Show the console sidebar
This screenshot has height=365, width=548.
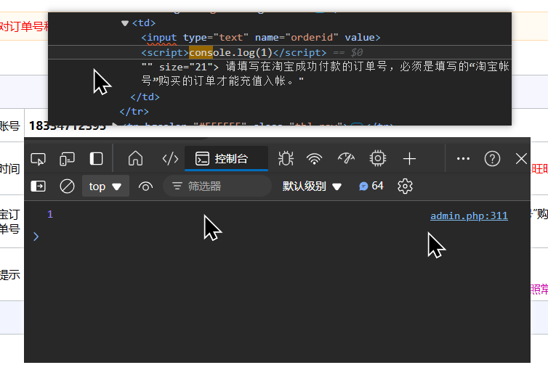(38, 186)
